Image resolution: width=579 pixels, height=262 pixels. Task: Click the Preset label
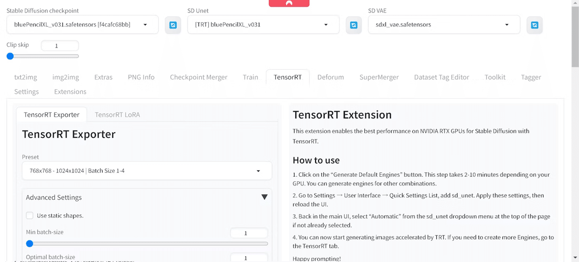(x=30, y=157)
